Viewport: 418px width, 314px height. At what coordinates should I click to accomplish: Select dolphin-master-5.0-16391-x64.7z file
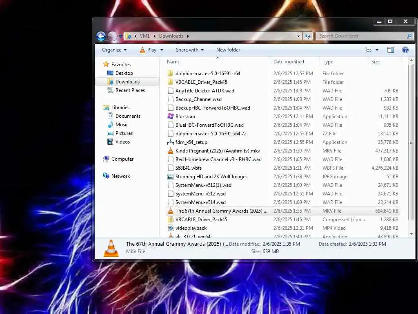click(x=211, y=134)
